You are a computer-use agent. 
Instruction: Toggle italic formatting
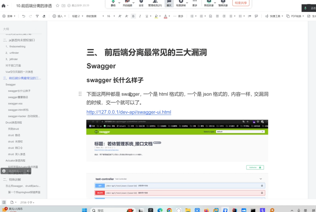click(140, 16)
